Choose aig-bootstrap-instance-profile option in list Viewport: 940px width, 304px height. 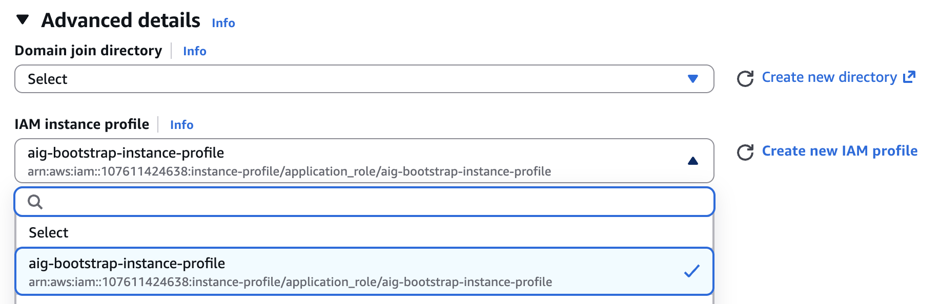click(x=364, y=271)
